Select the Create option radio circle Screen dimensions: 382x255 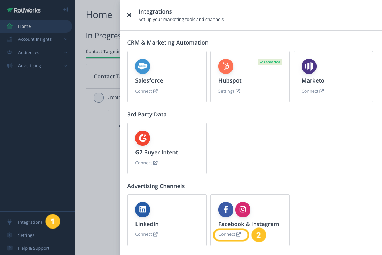click(99, 98)
